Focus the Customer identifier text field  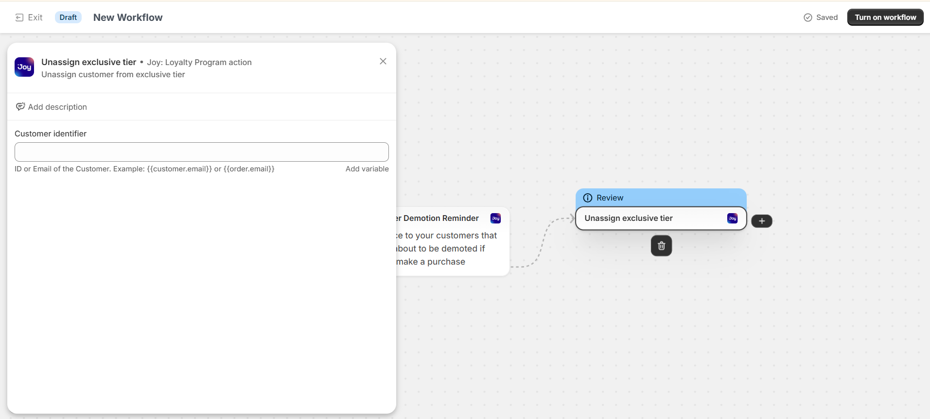click(202, 152)
